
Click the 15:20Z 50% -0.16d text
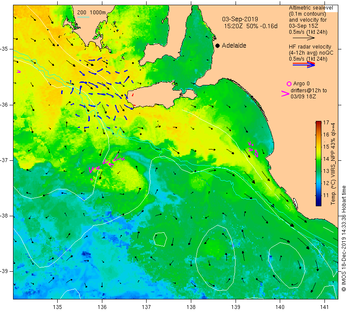click(x=251, y=26)
